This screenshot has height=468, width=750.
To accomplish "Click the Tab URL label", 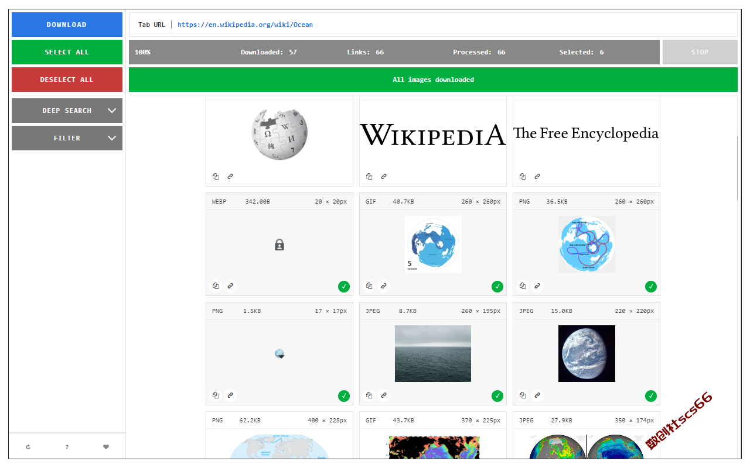I will point(151,25).
